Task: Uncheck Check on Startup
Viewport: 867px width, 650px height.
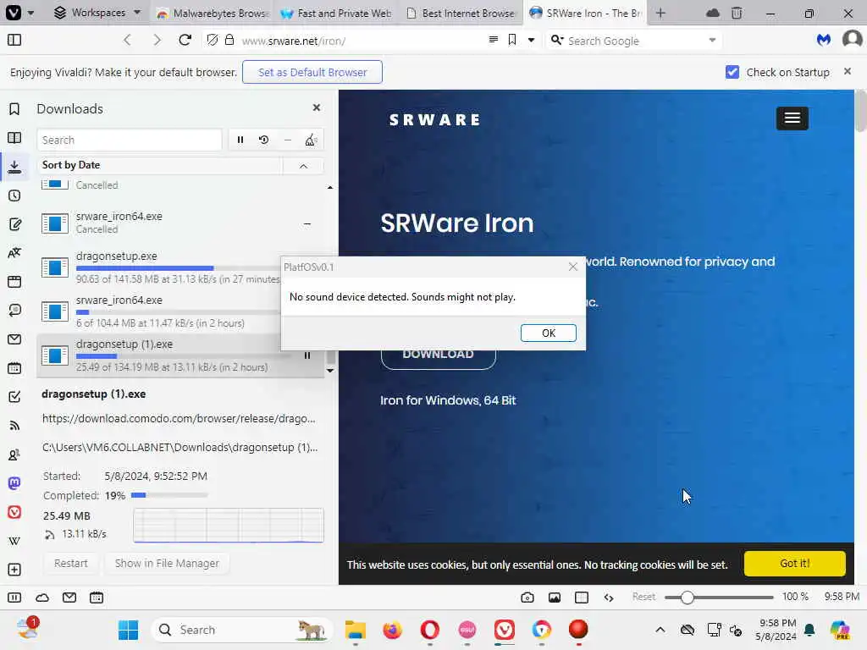Action: (732, 72)
